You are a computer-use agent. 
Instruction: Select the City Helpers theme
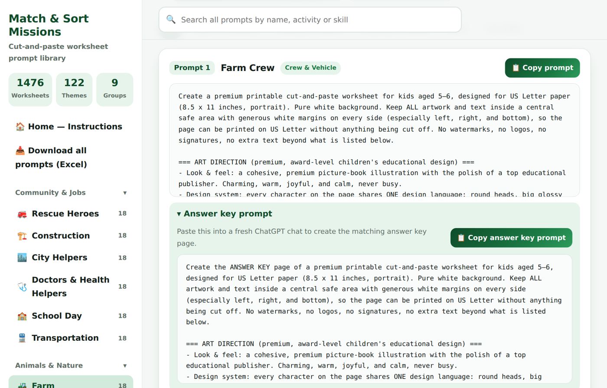71,258
